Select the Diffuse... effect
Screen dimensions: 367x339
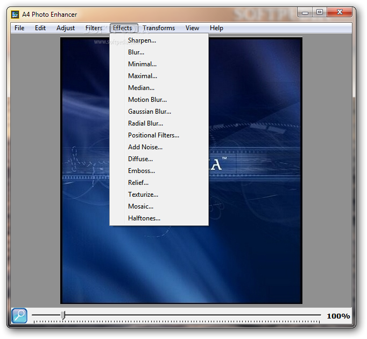159,159
